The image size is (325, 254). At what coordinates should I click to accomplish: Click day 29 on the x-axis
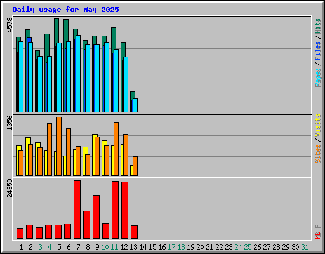tap(286, 247)
